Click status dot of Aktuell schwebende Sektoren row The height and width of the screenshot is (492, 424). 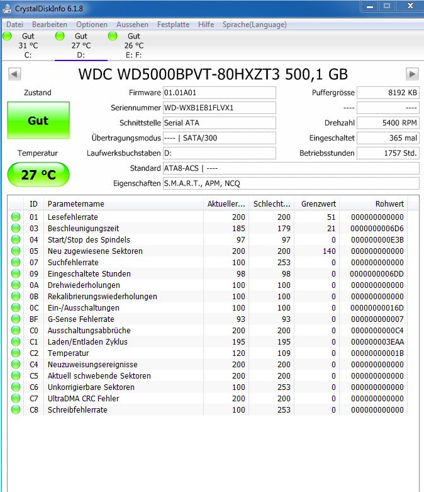tap(16, 375)
